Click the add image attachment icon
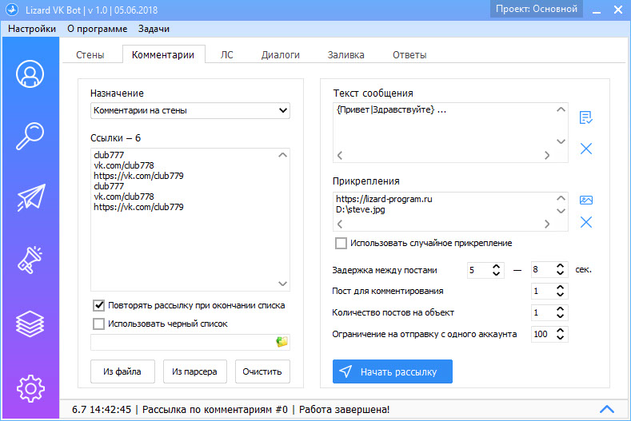Screen dimensions: 631x421 tap(585, 201)
